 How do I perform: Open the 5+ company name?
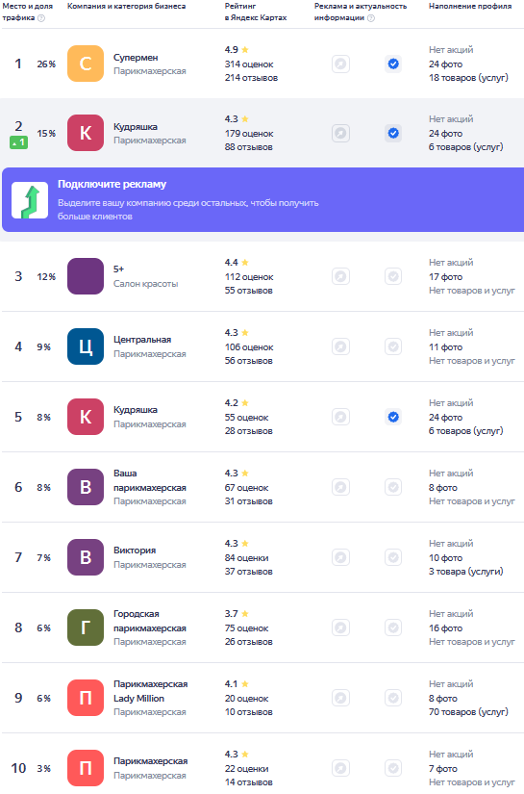[119, 269]
